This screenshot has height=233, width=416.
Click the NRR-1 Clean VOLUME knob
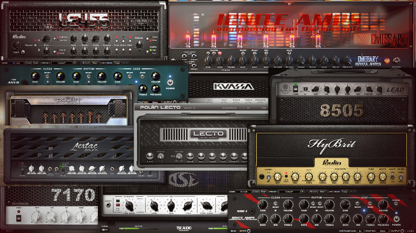click(x=288, y=204)
